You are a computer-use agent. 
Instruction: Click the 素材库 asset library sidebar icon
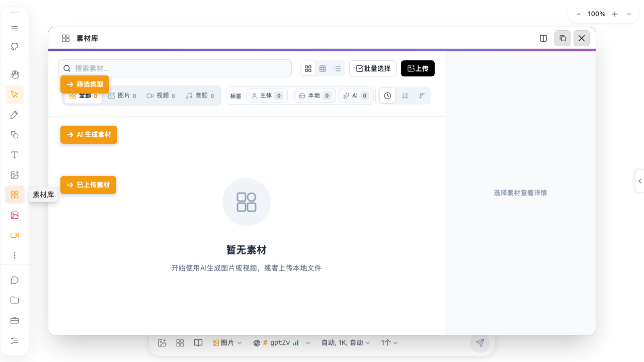click(x=15, y=195)
